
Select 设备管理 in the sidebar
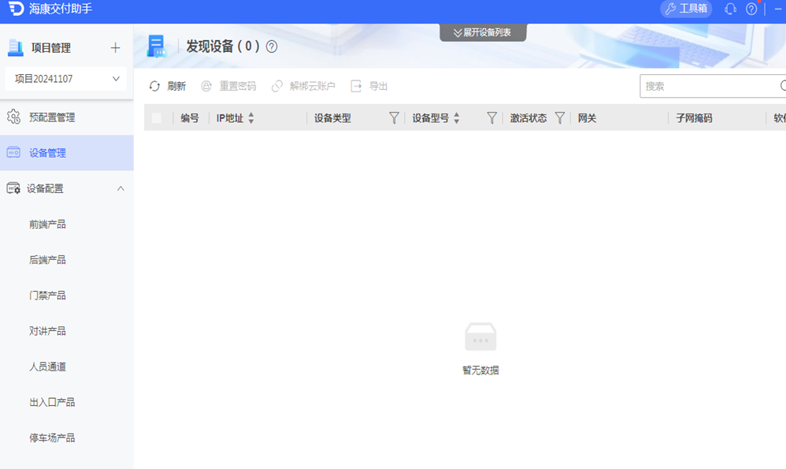67,153
